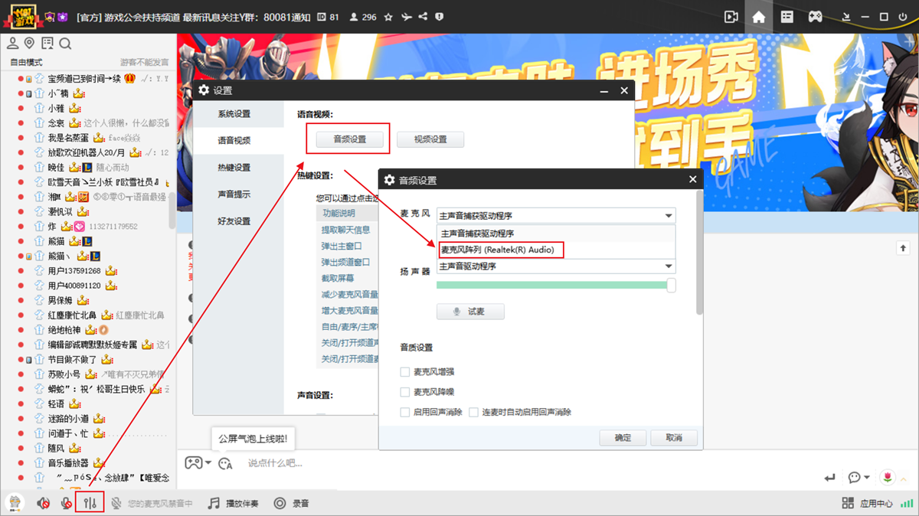Enable the 启用回声消除 checkbox
This screenshot has height=516, width=919.
404,411
